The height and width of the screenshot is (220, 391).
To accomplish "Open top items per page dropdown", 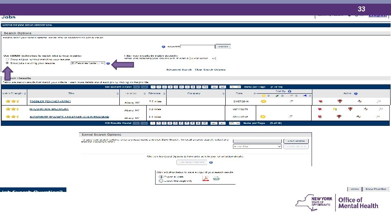I will tap(235, 87).
